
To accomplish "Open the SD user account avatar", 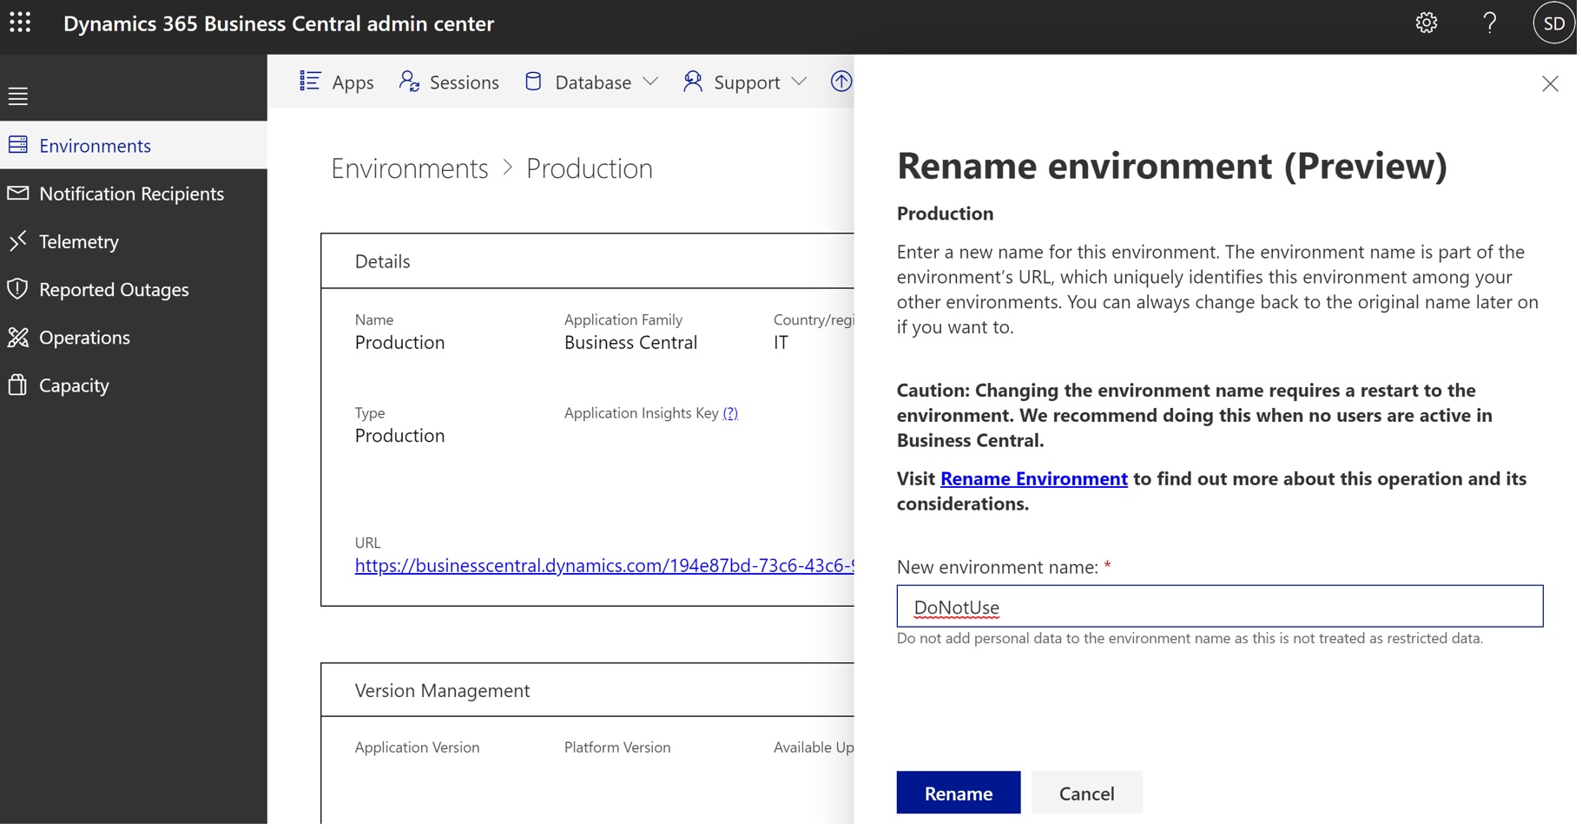I will click(x=1553, y=23).
